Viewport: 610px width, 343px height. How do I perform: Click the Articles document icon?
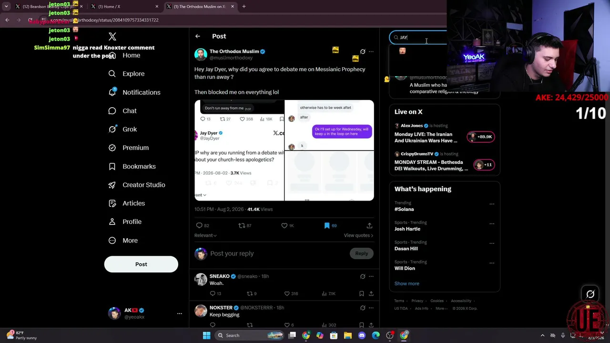112,203
